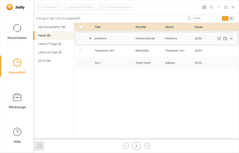Click the Sidify logo

coord(15,7)
